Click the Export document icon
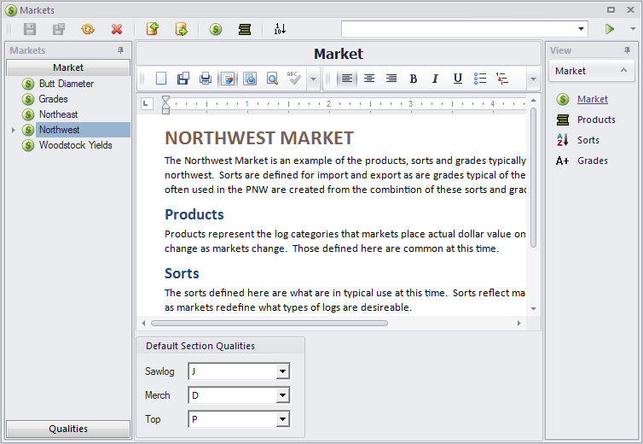The image size is (643, 444). [x=182, y=29]
